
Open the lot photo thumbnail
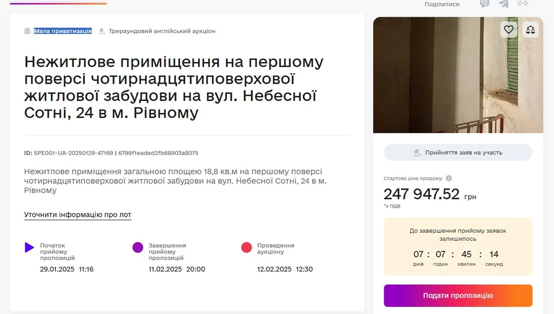[458, 75]
